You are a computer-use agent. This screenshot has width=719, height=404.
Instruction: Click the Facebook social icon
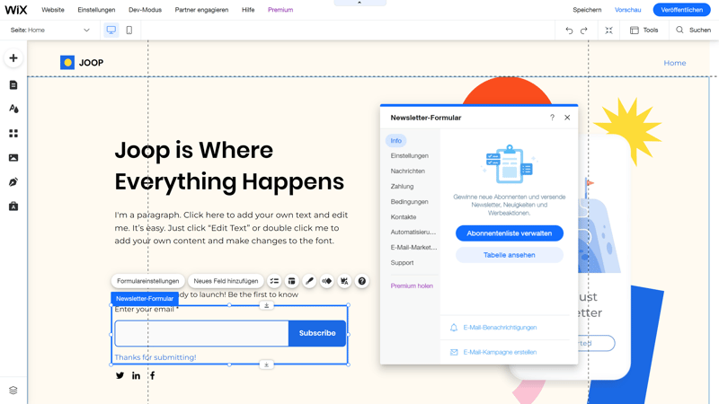152,375
